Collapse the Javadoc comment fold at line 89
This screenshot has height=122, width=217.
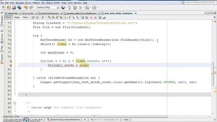(15, 103)
